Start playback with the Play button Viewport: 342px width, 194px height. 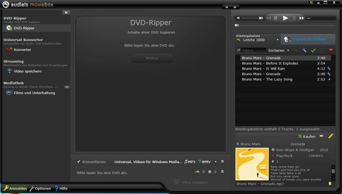285,18
